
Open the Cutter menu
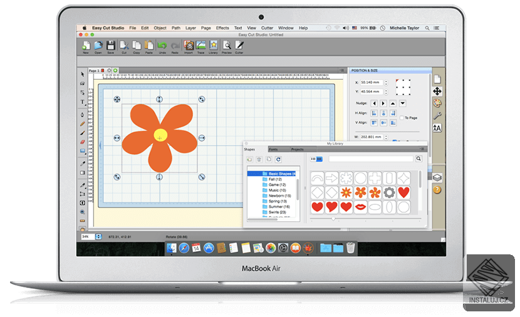pyautogui.click(x=267, y=28)
